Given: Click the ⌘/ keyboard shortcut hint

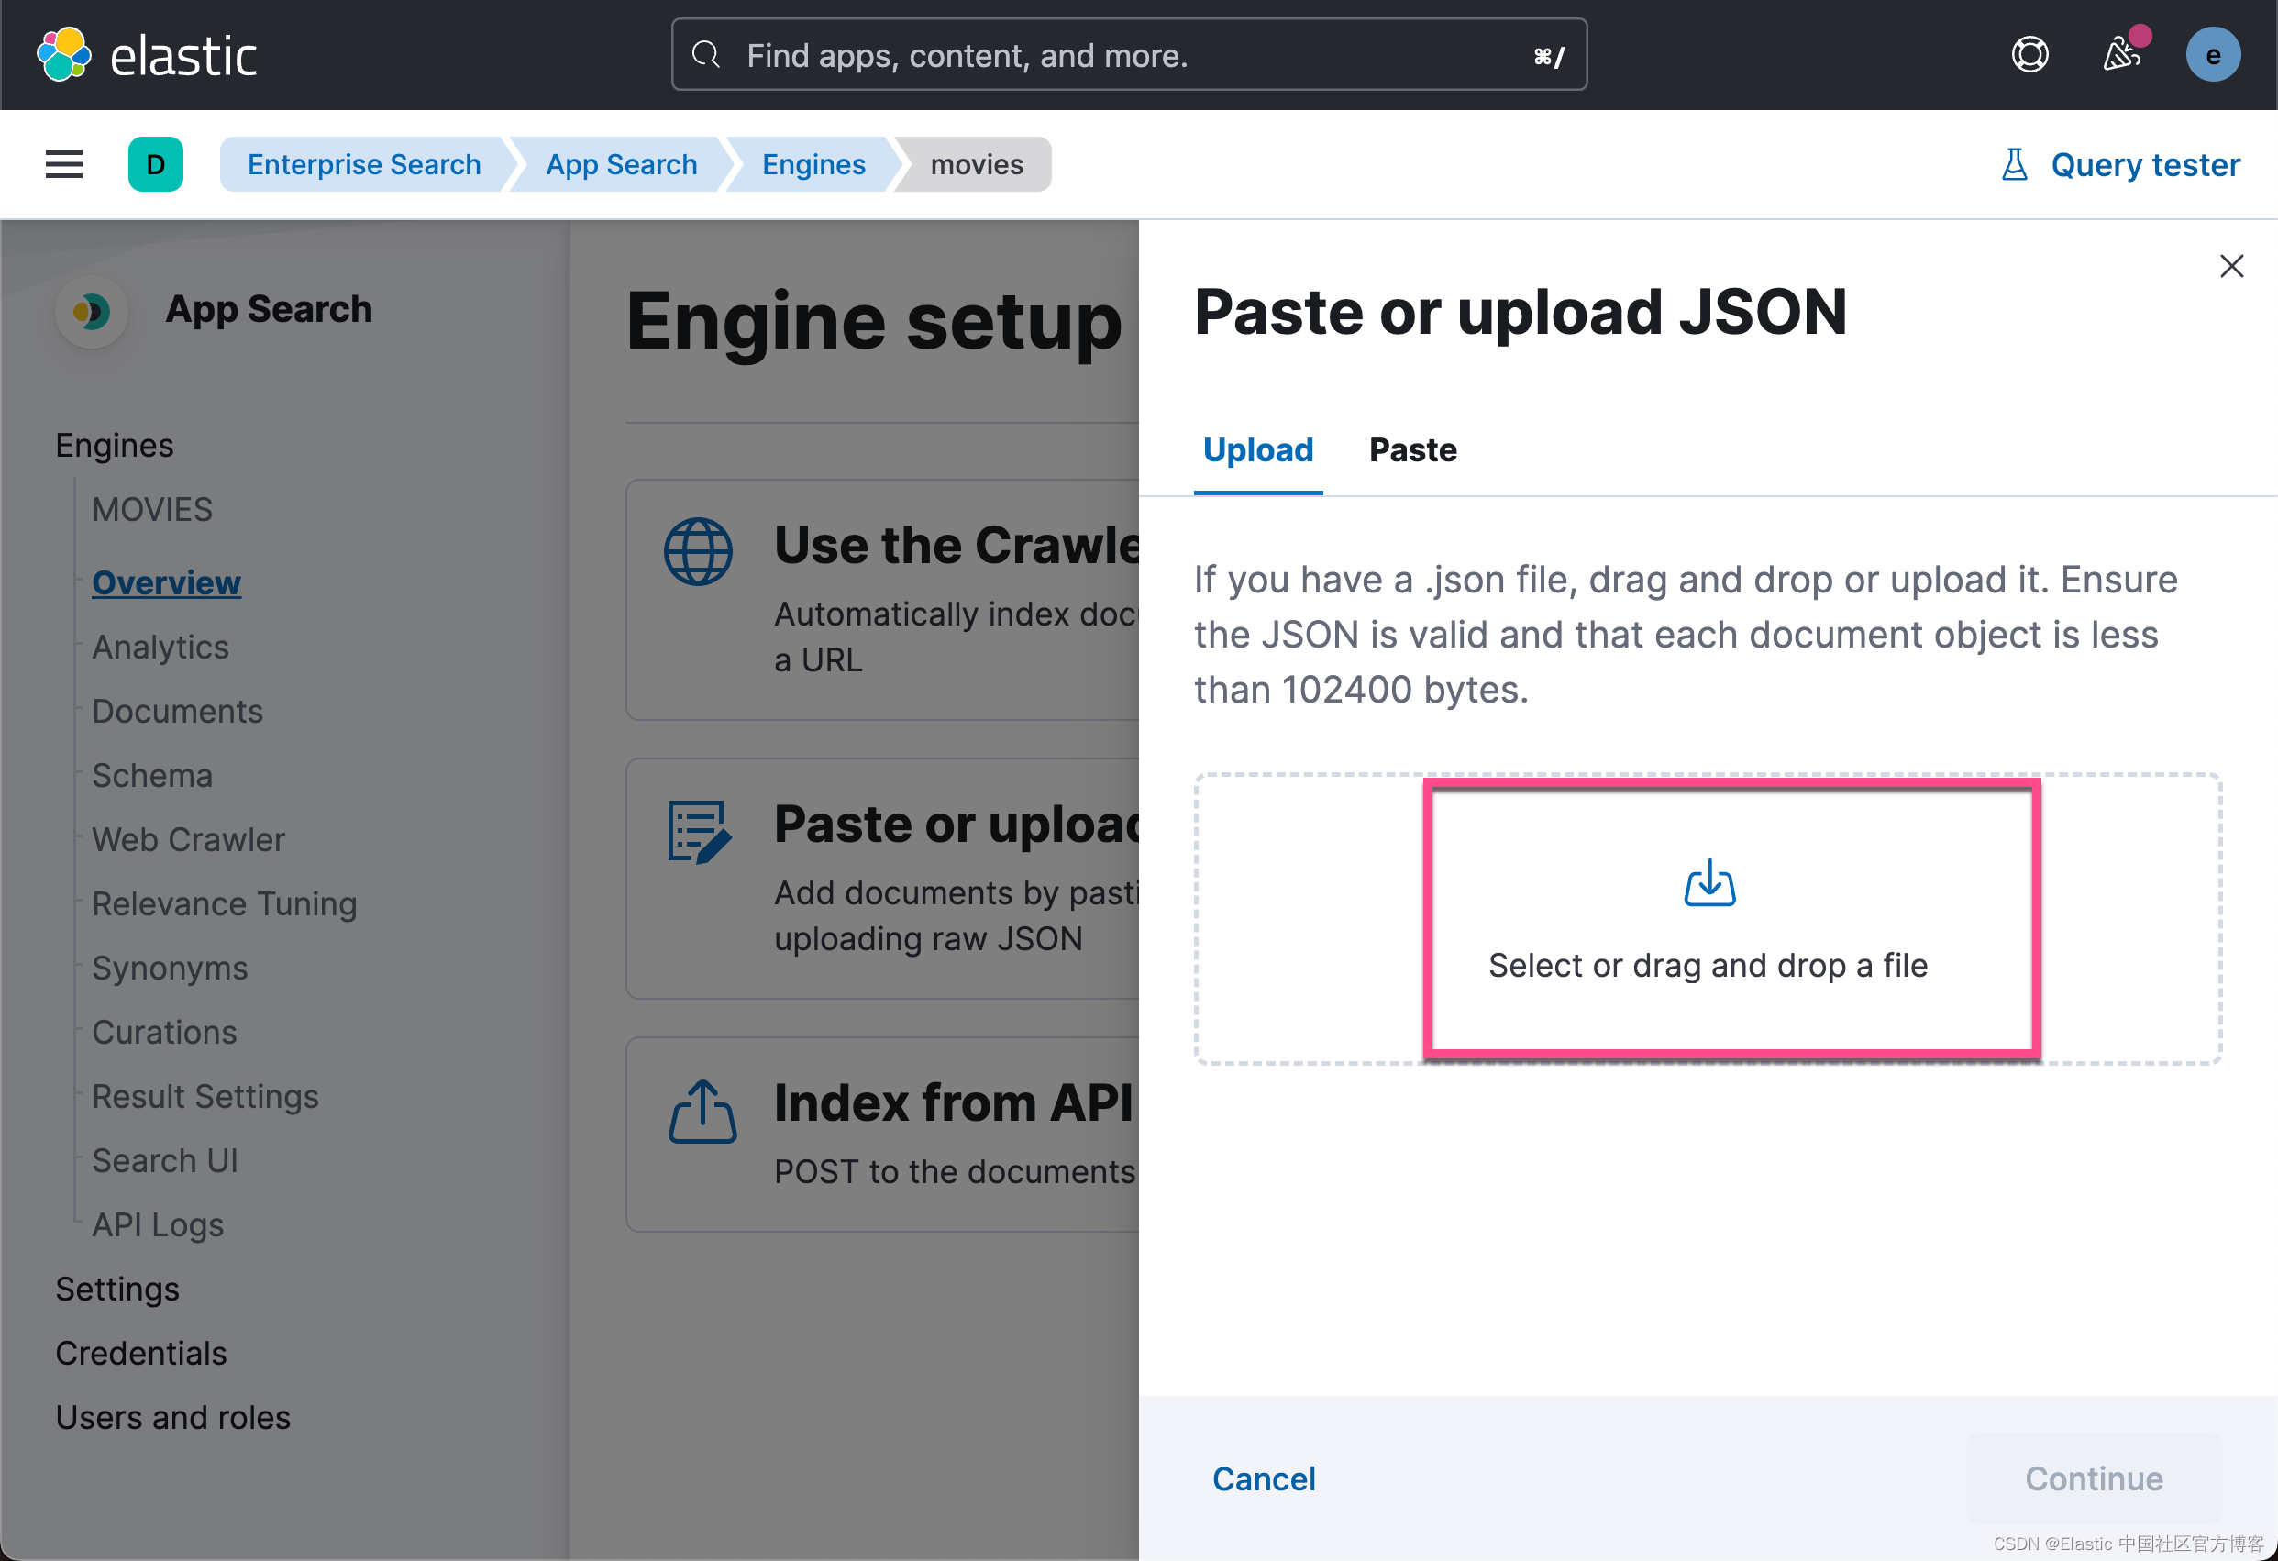Looking at the screenshot, I should point(1549,56).
